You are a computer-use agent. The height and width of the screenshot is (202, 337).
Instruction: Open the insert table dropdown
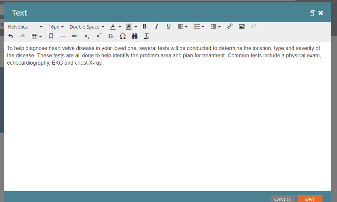pyautogui.click(x=36, y=36)
